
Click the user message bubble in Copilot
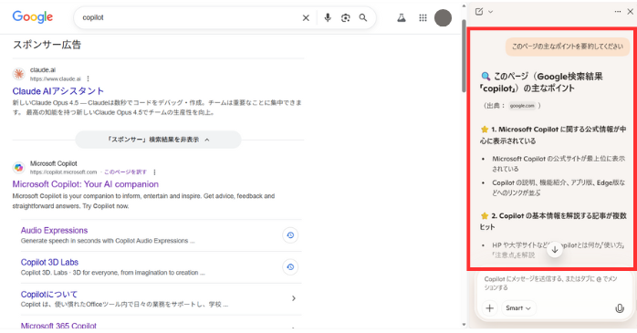click(567, 47)
